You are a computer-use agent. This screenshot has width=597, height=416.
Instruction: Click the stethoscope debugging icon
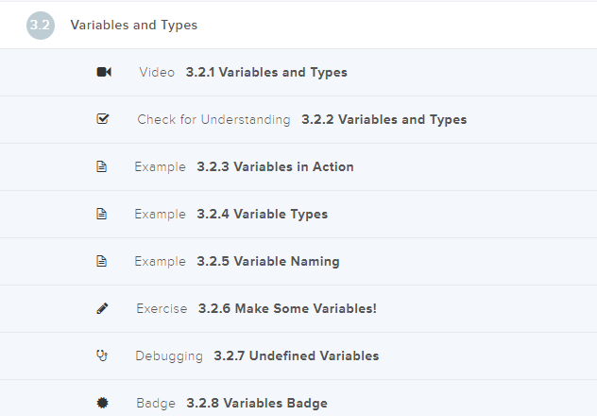pos(103,356)
